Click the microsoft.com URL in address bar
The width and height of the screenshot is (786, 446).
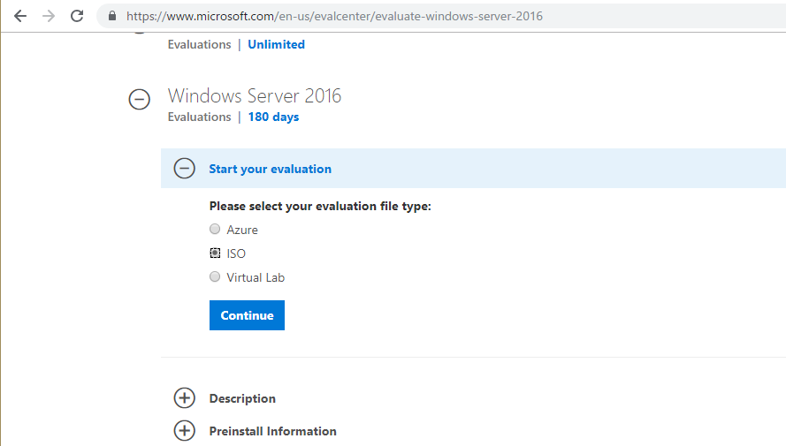tap(334, 16)
